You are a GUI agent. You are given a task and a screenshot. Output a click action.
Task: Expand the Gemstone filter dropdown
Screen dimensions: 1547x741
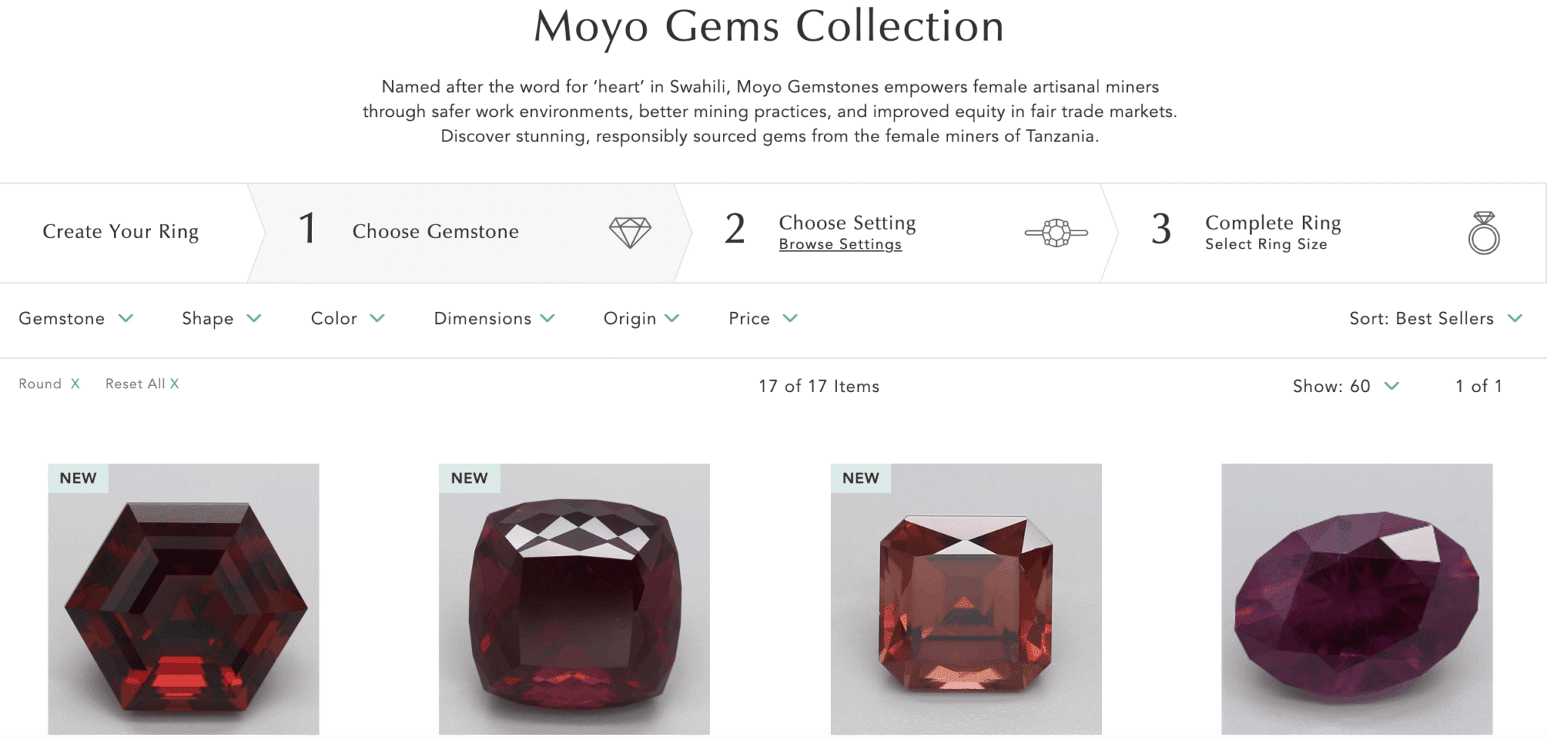tap(76, 319)
